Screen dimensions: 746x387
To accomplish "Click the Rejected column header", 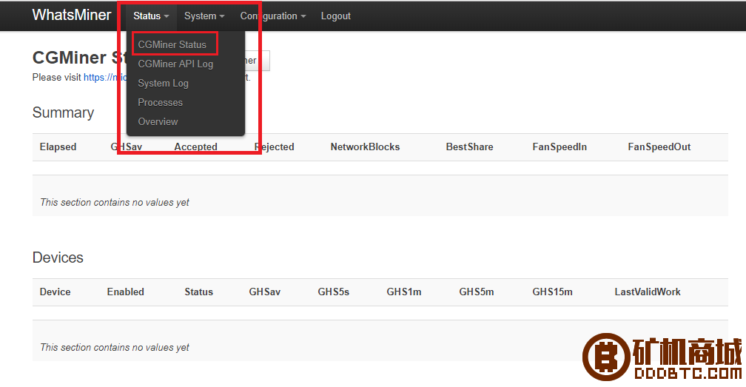I will click(x=275, y=147).
